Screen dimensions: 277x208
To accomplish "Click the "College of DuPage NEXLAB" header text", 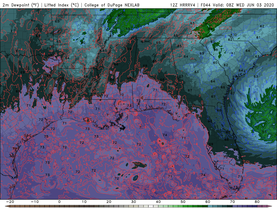I will pyautogui.click(x=112, y=5).
